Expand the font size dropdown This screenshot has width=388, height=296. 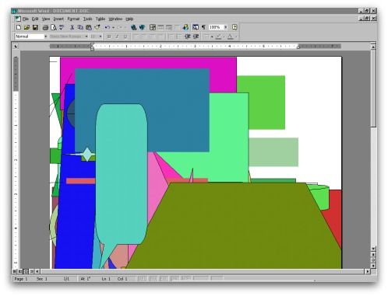[x=101, y=37]
